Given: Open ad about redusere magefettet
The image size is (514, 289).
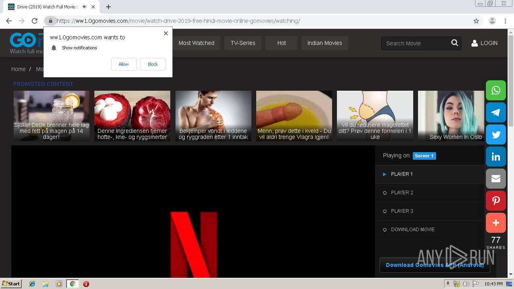Looking at the screenshot, I should tap(375, 116).
